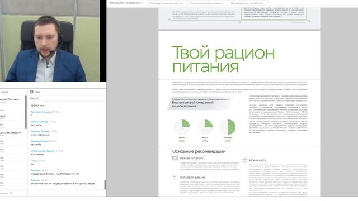Click chat message 'у нас нормально'
The height and width of the screenshot is (201, 358).
40,135
